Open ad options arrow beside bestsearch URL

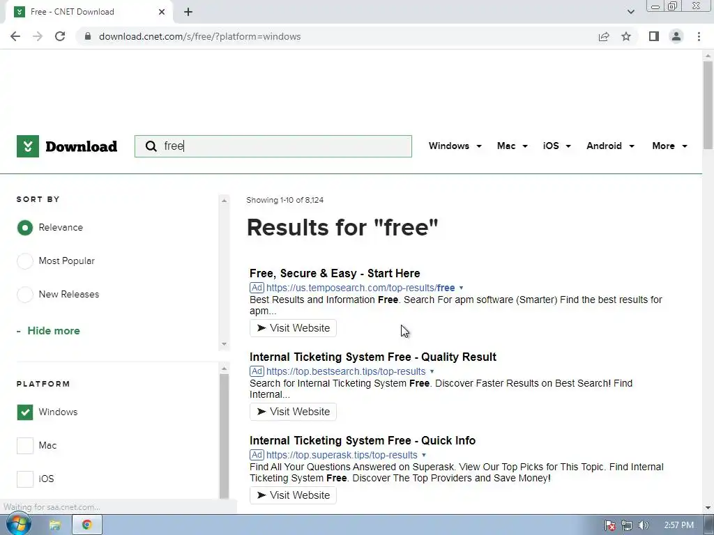pos(432,372)
